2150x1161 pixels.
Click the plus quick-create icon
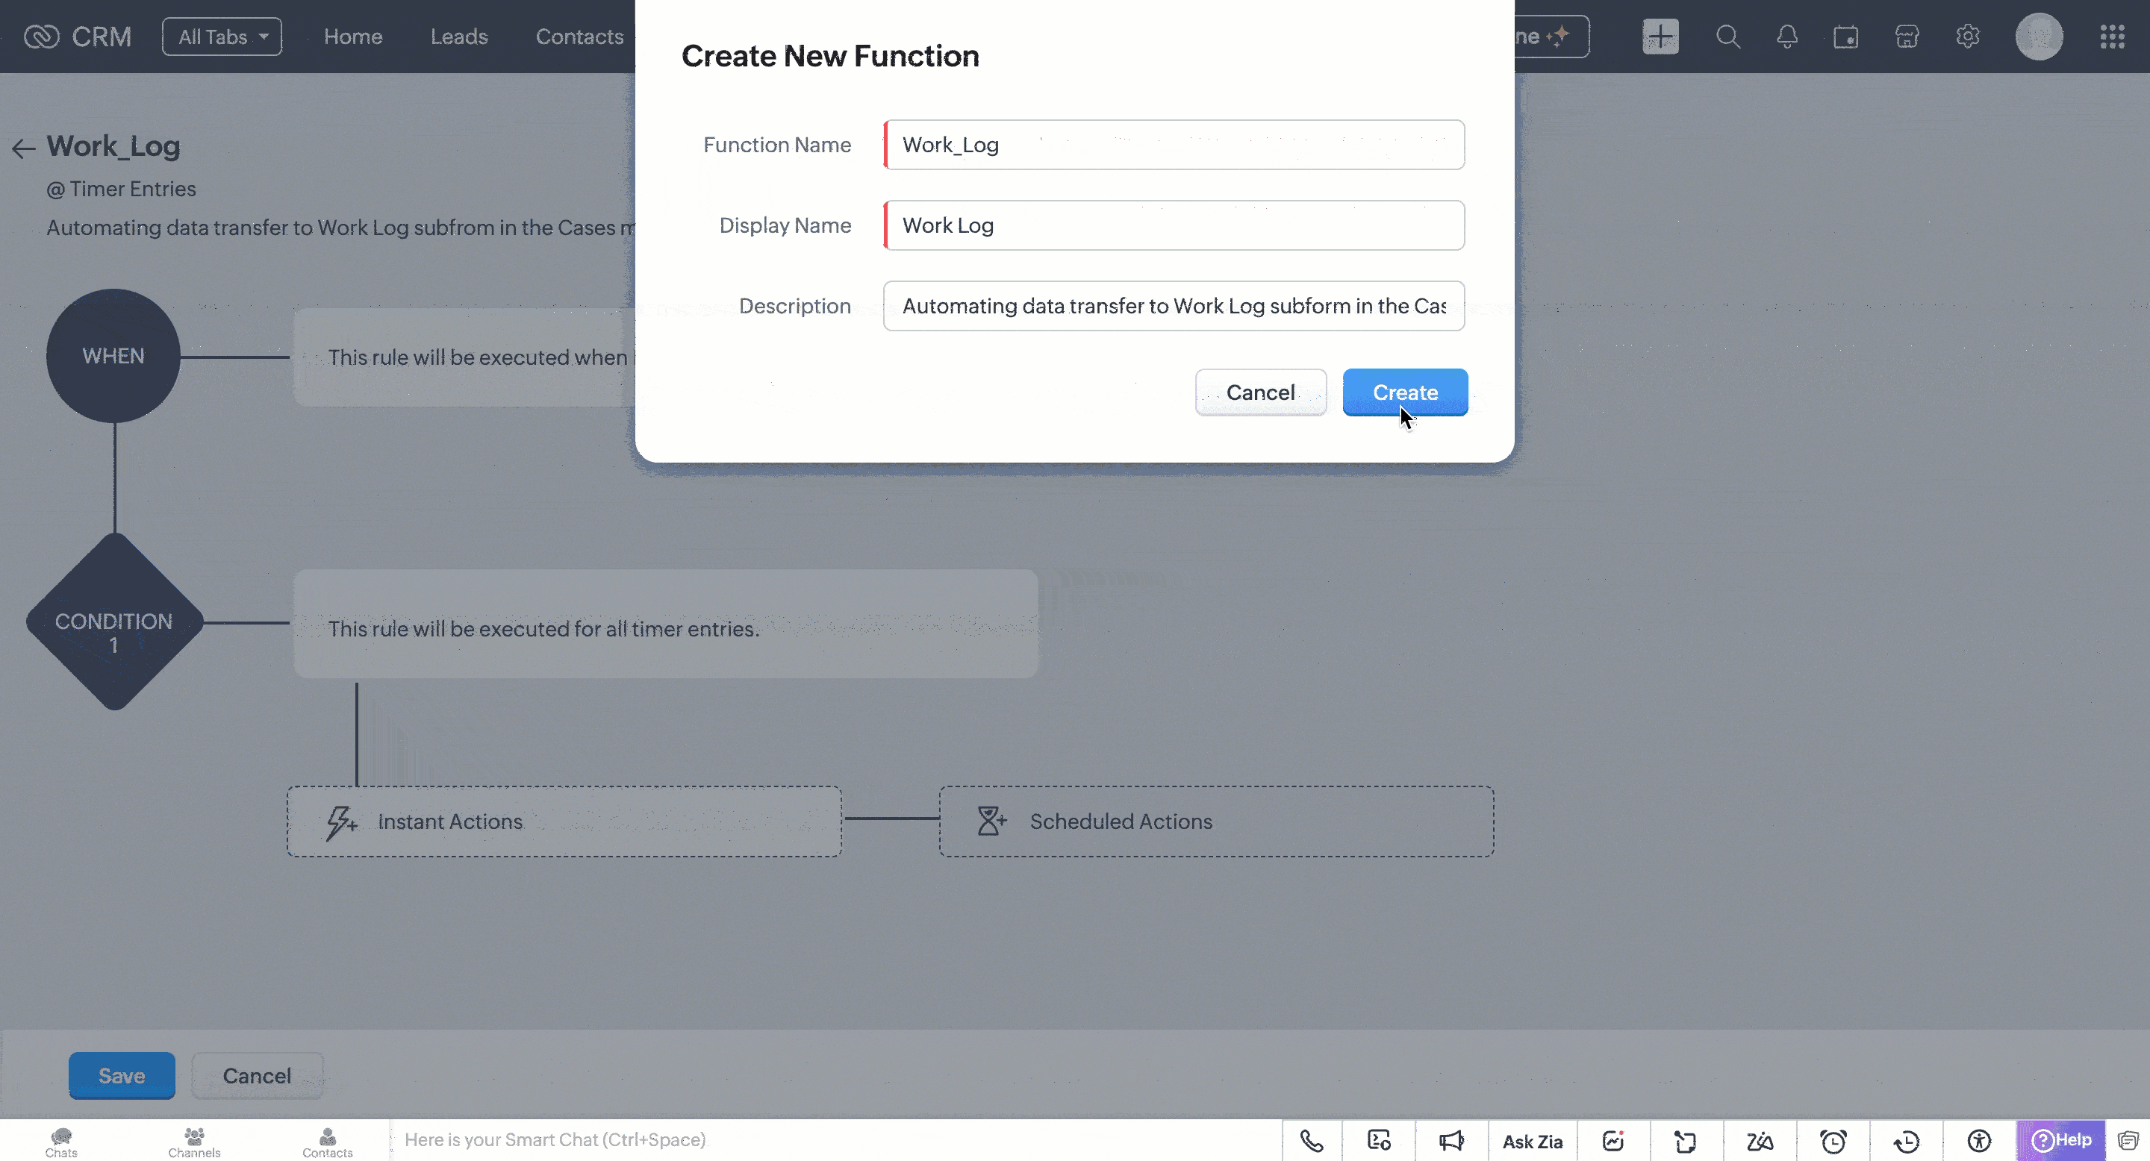[x=1660, y=37]
